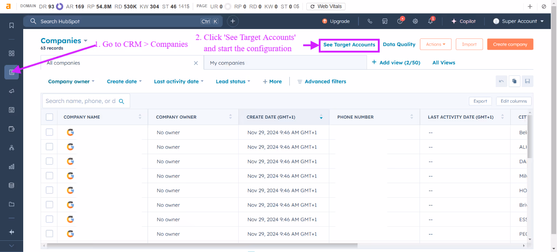Screen dimensions: 557x252
Task: Check the select-all checkbox in the table header
Action: [49, 117]
